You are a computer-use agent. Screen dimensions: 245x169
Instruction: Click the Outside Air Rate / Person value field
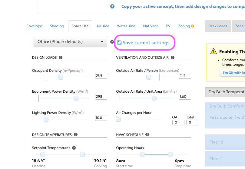(185, 76)
